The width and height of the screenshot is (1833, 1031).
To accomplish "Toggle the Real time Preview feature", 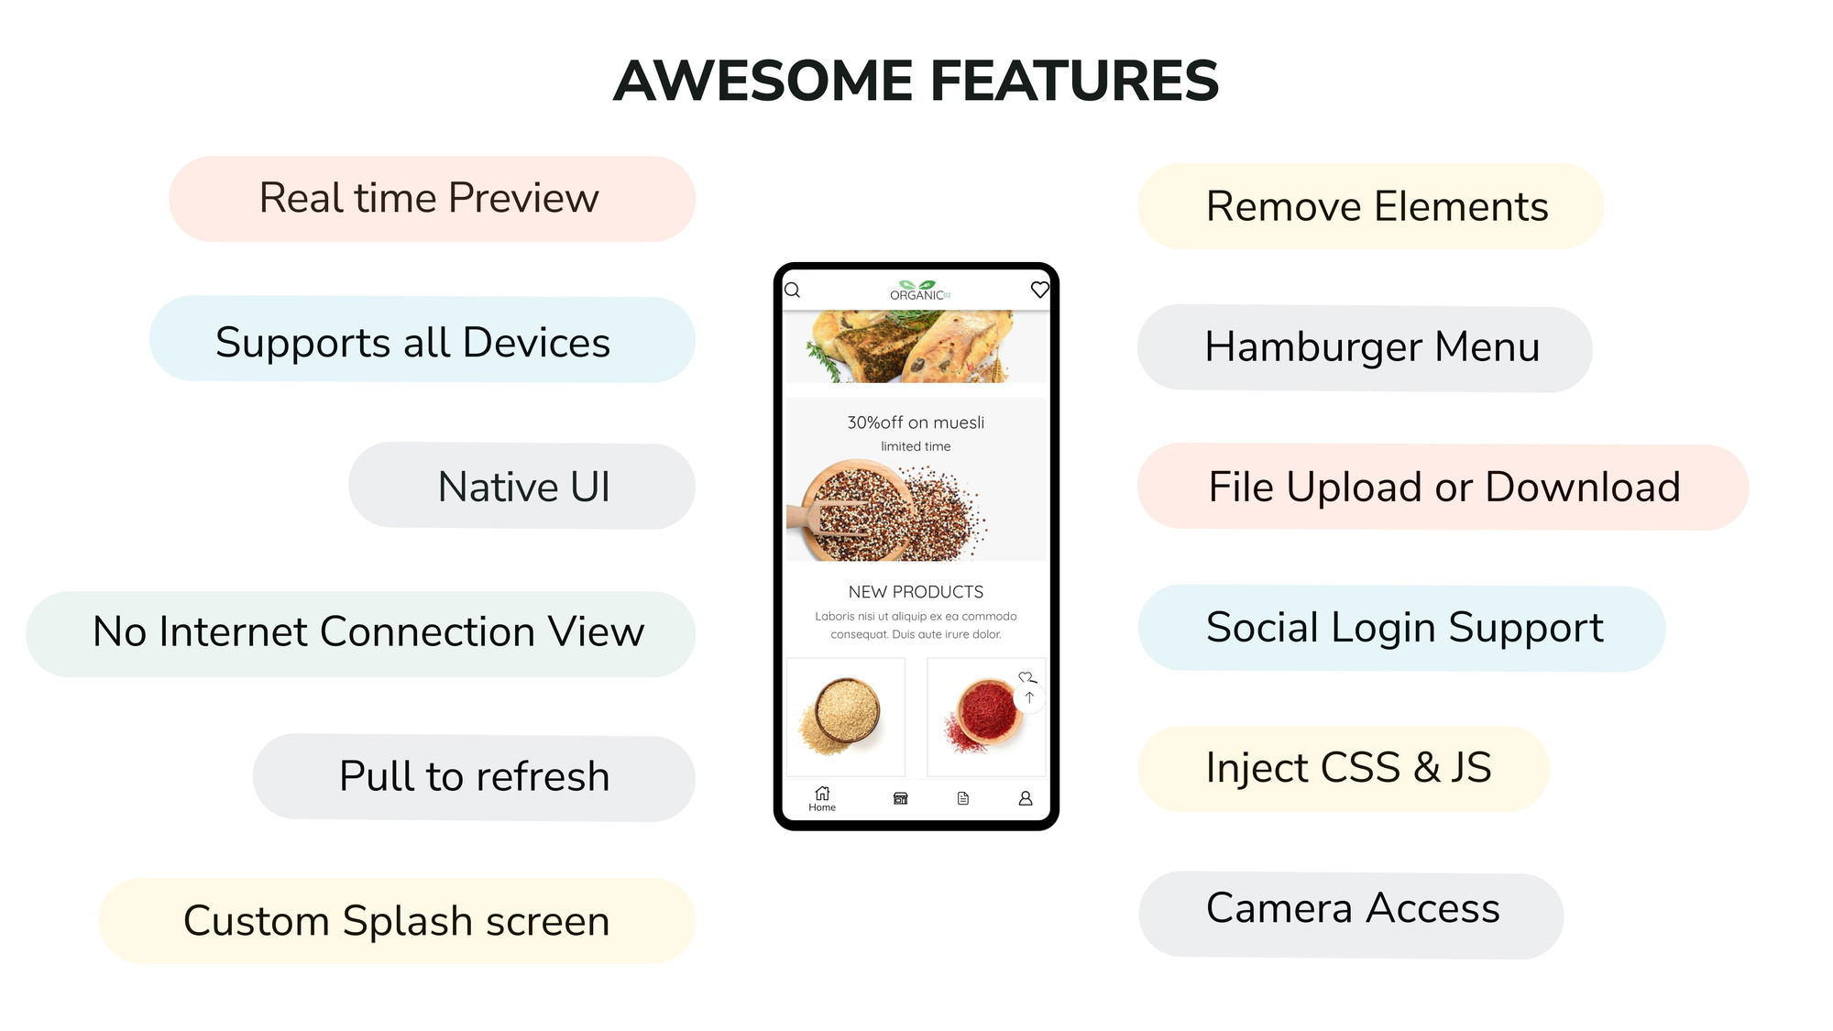I will [x=428, y=200].
